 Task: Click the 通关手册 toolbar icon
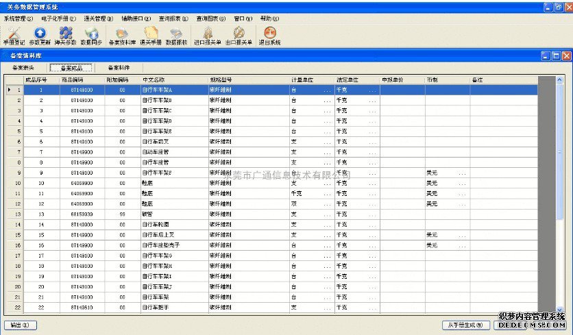point(149,35)
